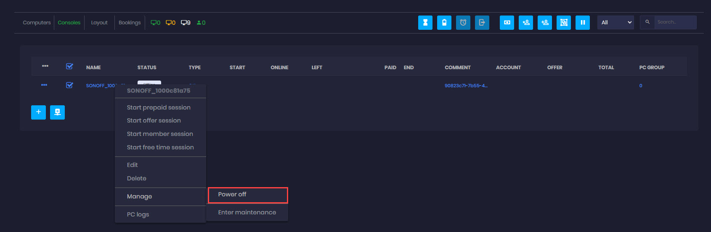The image size is (711, 232).
Task: Click the add network device icon button
Action: pyautogui.click(x=57, y=112)
